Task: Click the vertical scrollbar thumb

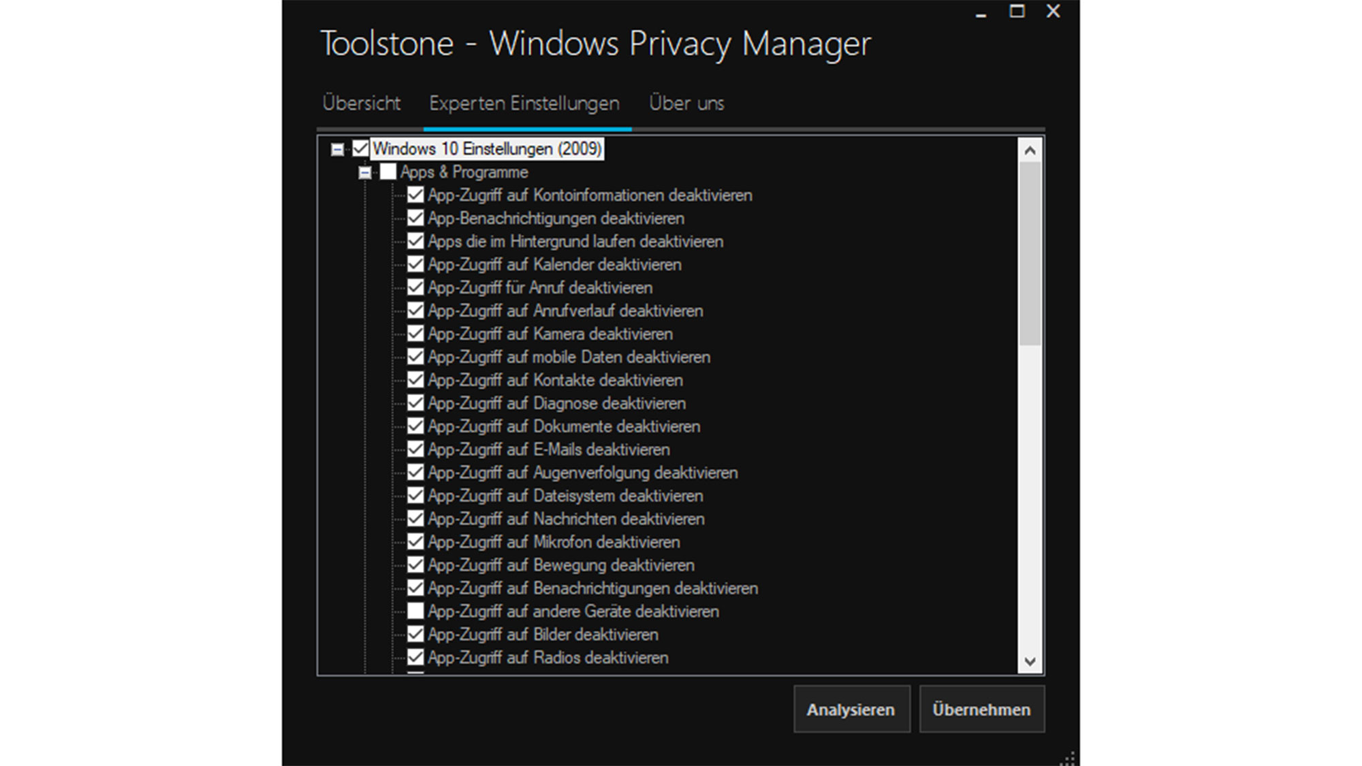Action: 1030,252
